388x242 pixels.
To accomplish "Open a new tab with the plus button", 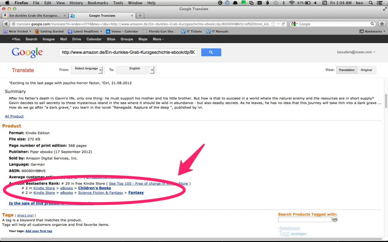I will [x=140, y=16].
